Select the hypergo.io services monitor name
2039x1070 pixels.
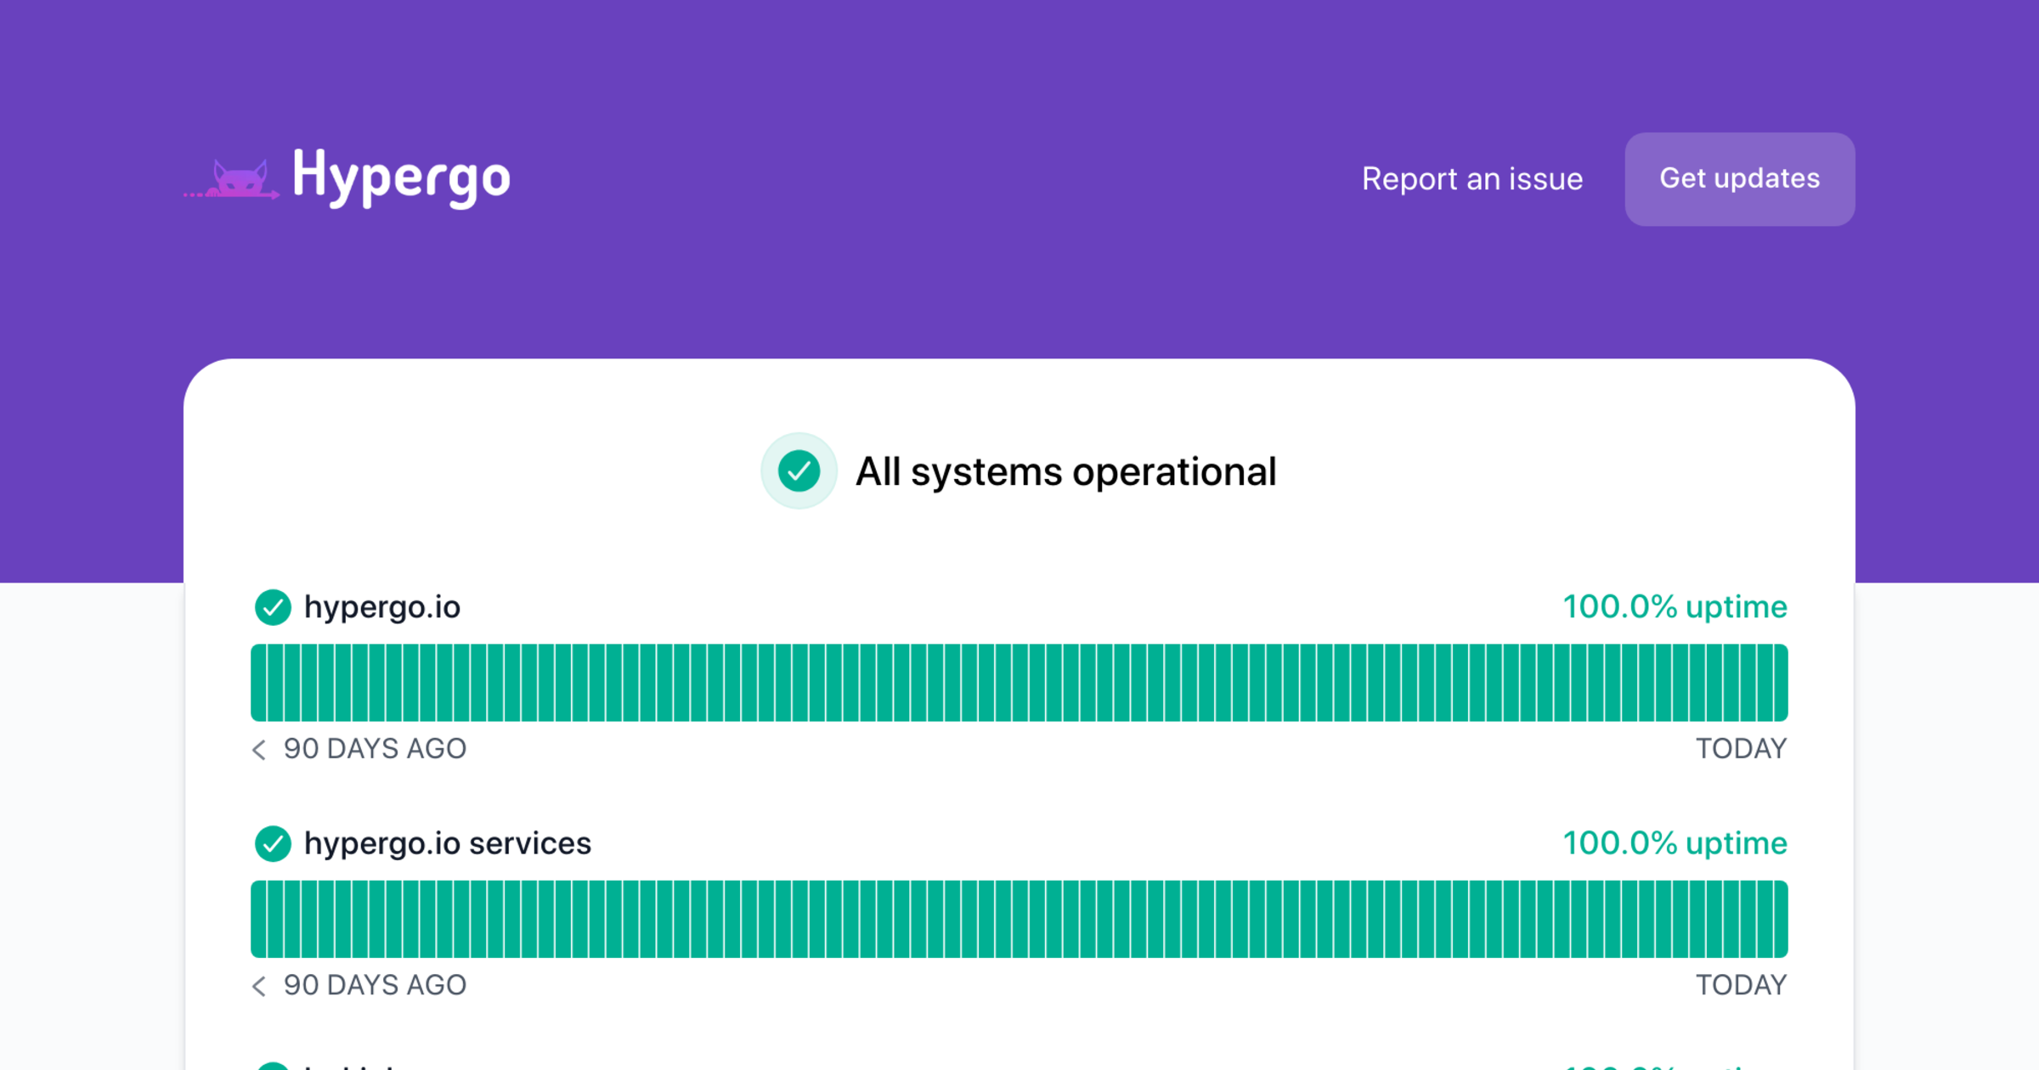coord(447,843)
